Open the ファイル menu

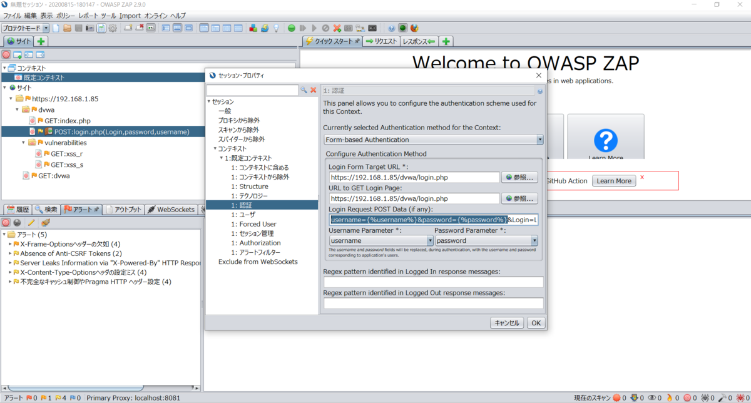pos(13,15)
